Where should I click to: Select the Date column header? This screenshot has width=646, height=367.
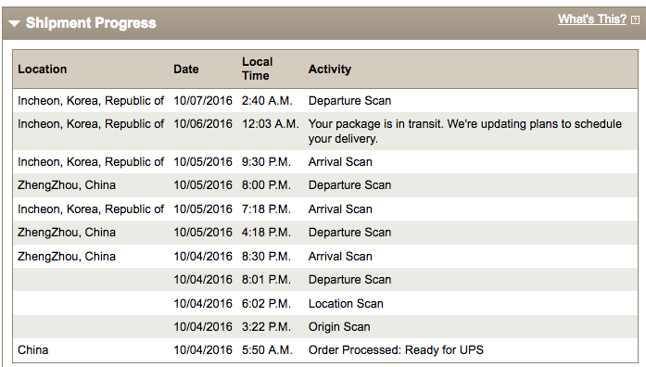click(185, 70)
